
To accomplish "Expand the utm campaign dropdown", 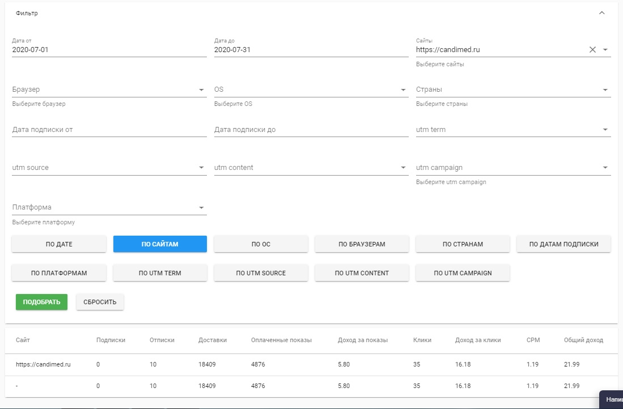I will pos(605,168).
